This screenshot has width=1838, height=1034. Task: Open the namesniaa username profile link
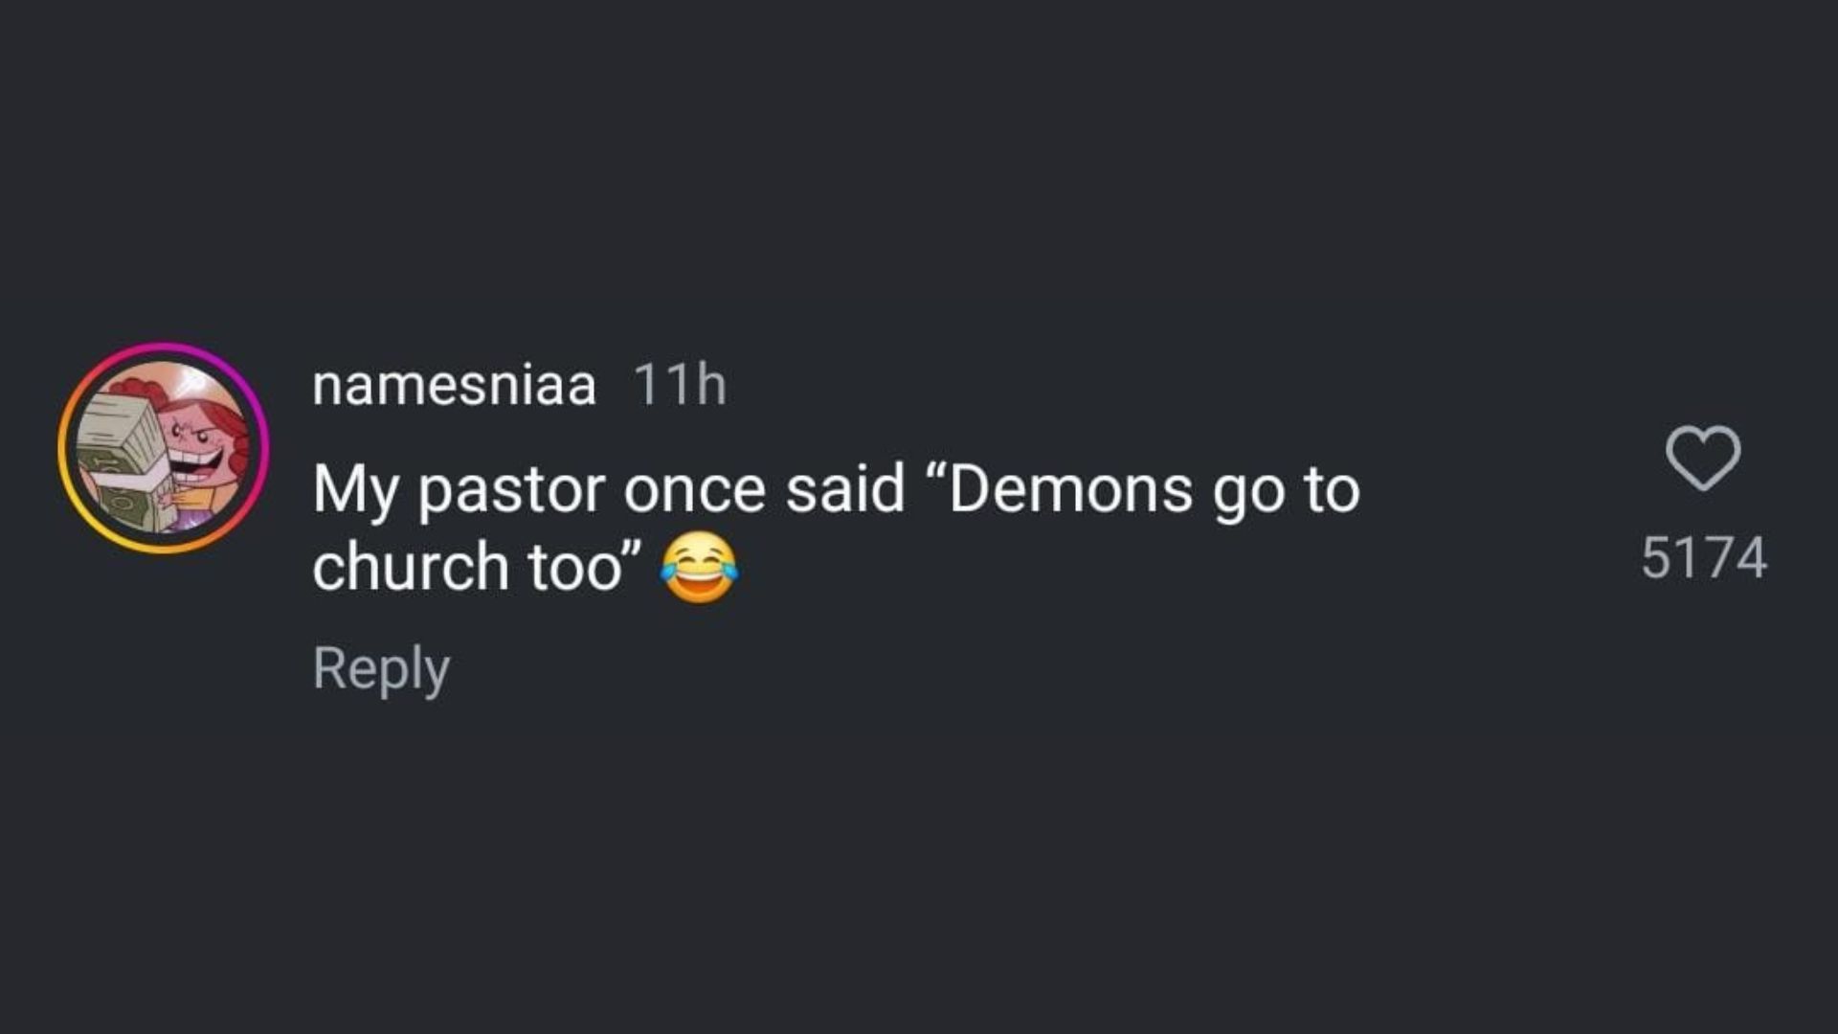click(454, 385)
